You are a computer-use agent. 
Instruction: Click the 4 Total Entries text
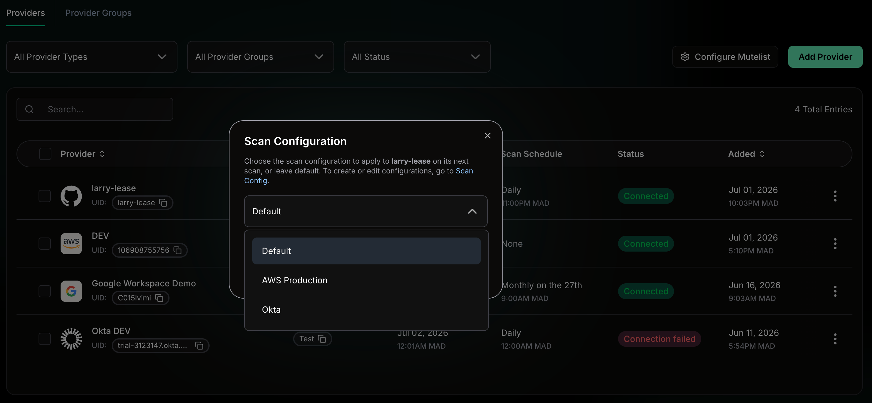coord(823,109)
